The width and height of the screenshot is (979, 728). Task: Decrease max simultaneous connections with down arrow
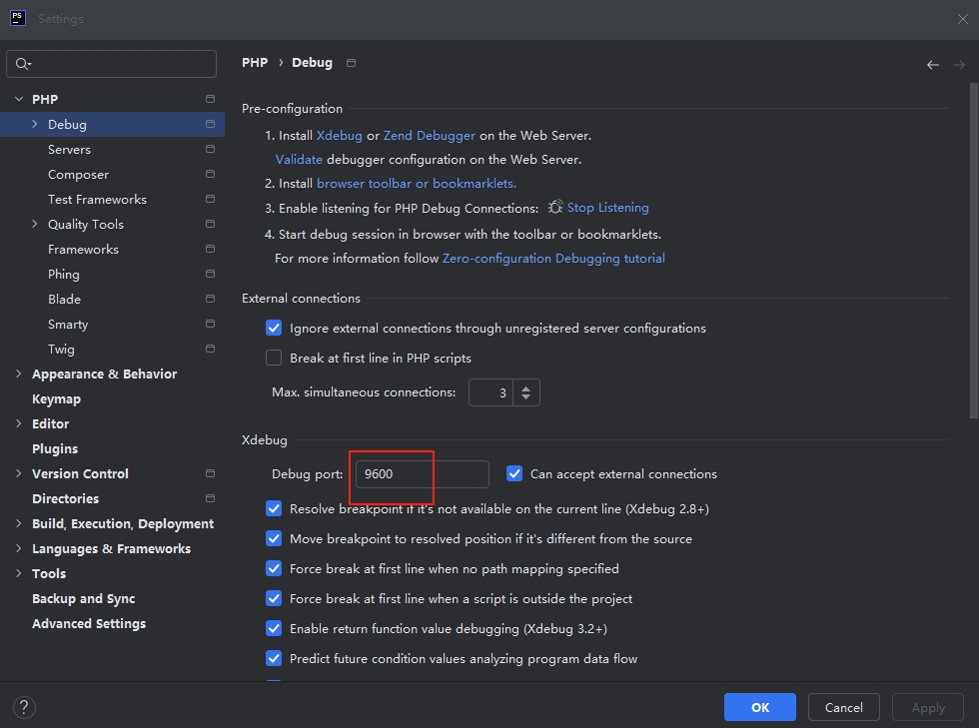525,397
